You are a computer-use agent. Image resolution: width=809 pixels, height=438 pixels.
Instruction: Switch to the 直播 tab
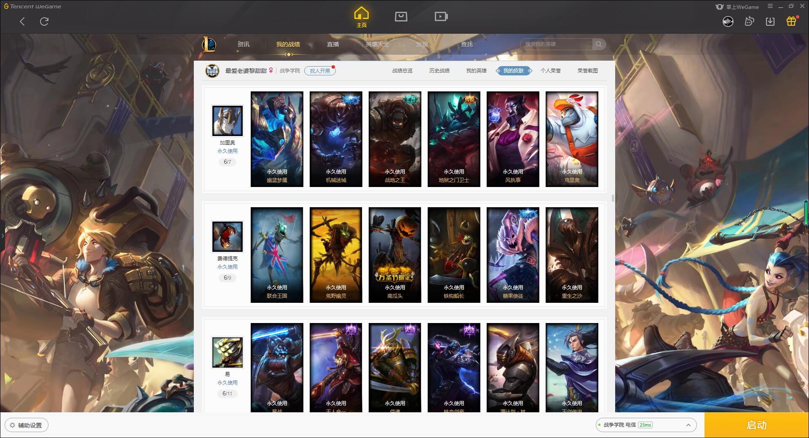click(x=333, y=44)
